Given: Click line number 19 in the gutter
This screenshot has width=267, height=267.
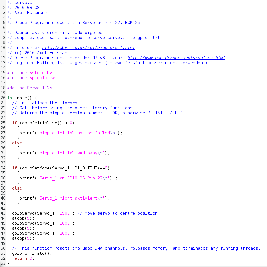Looking at the screenshot, I should click(3, 93).
